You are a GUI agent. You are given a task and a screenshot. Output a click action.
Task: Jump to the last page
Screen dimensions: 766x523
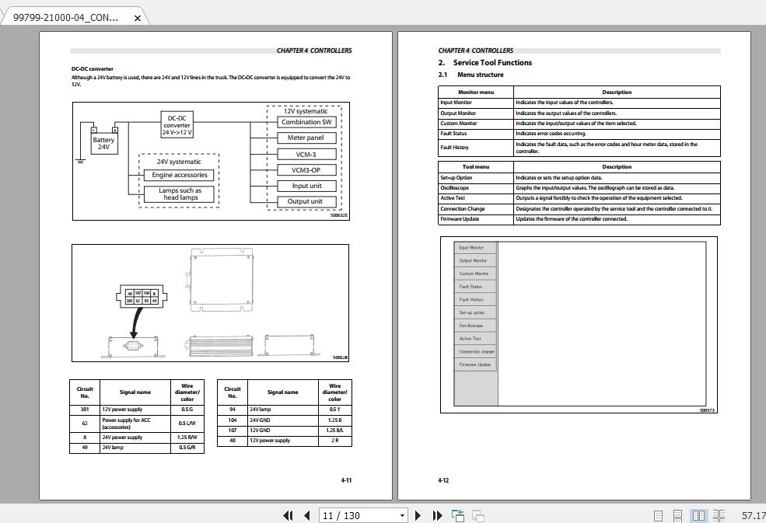(437, 515)
